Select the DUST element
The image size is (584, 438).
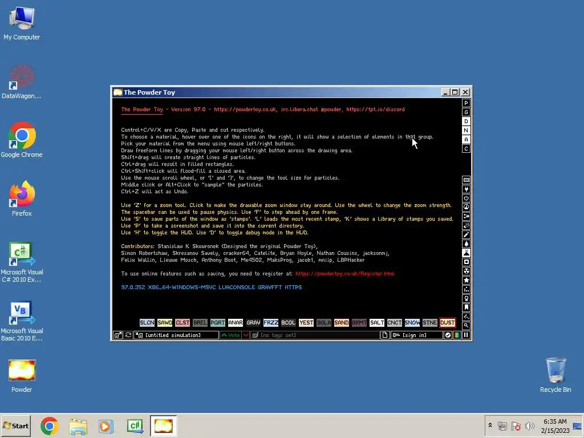click(447, 323)
